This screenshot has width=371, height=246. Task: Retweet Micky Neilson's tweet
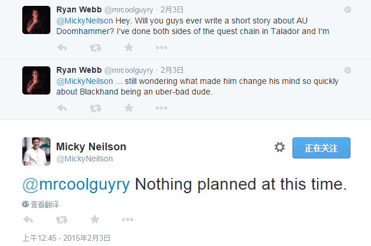pos(61,220)
